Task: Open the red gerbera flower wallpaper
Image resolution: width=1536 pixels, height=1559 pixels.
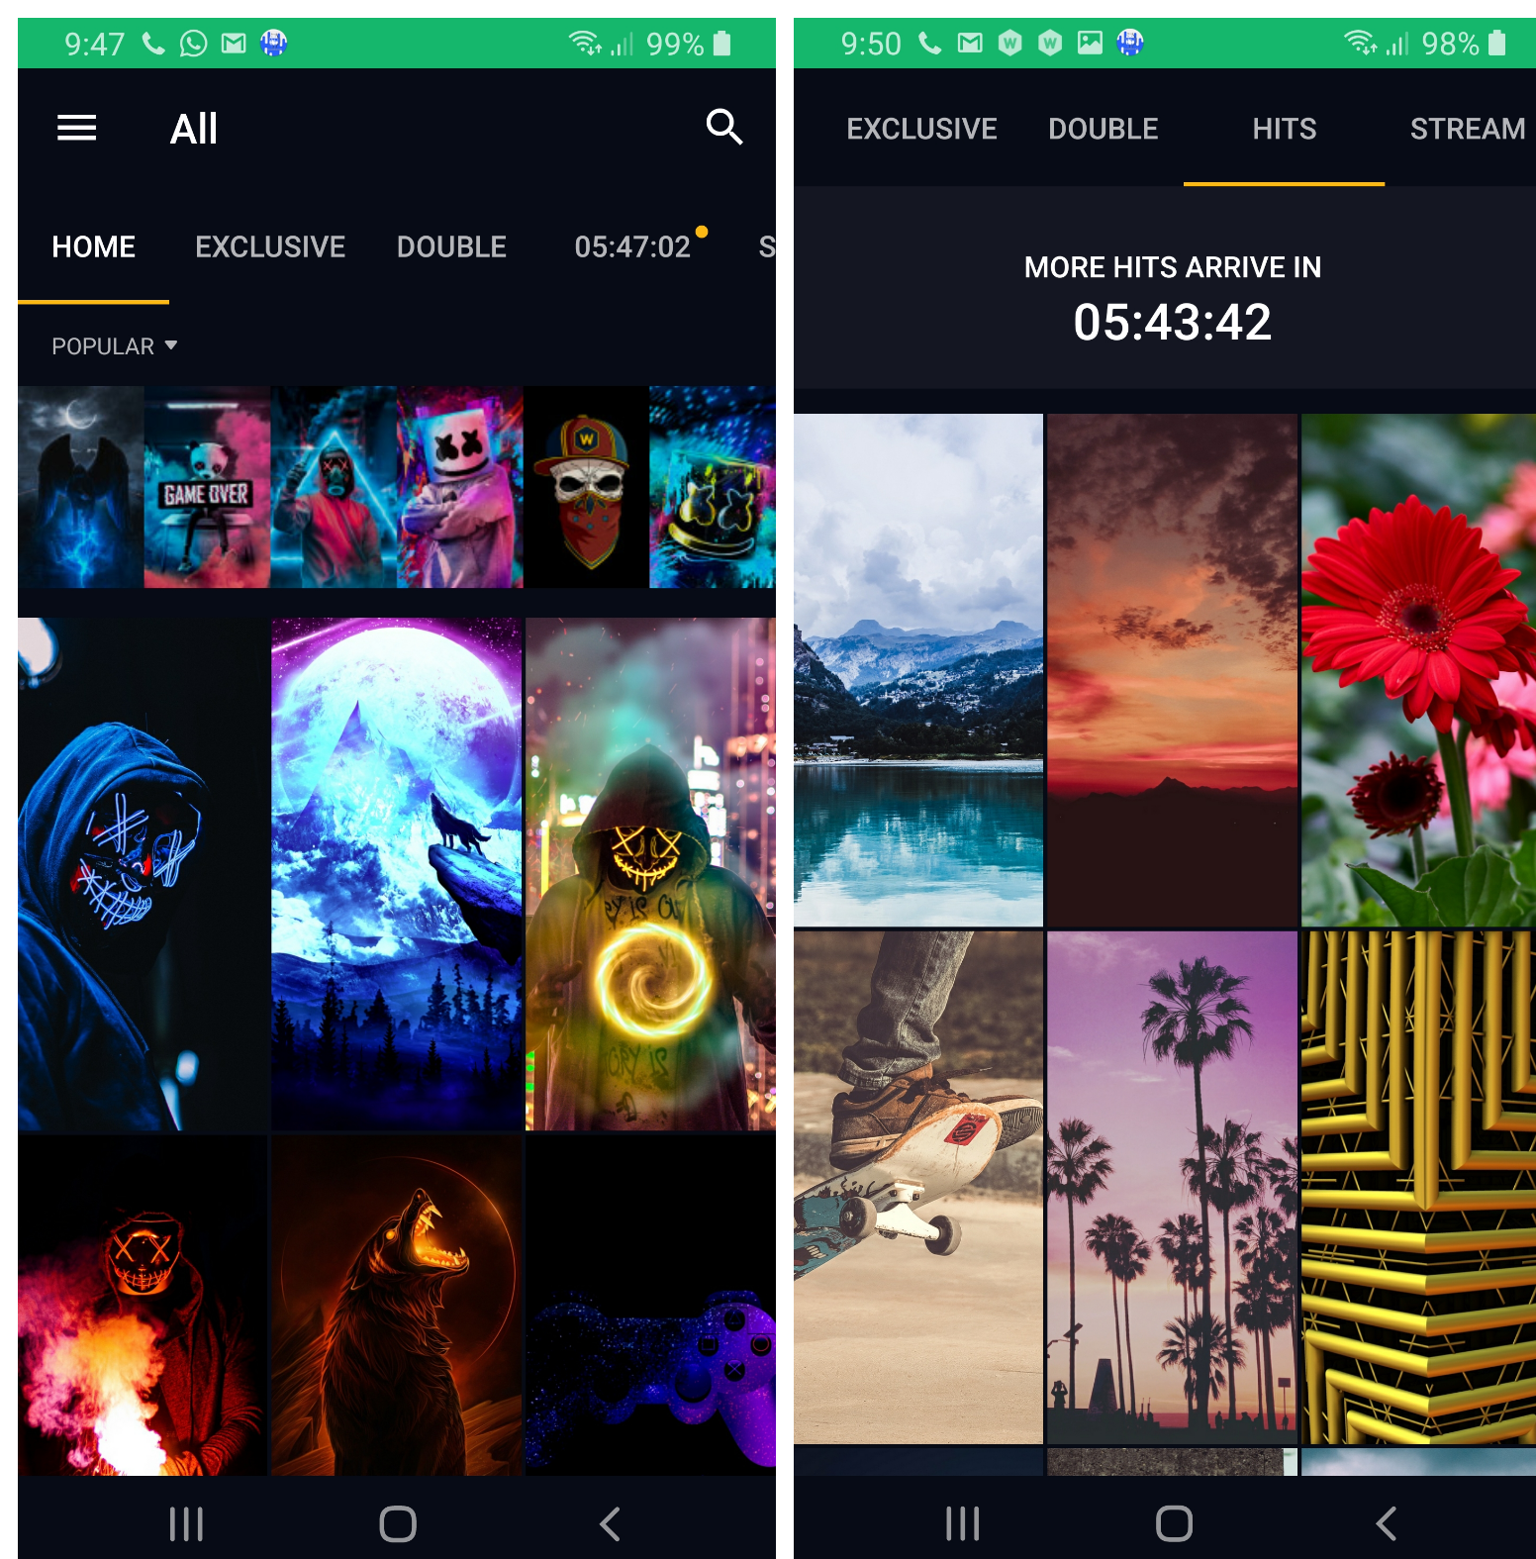Action: 1418,670
